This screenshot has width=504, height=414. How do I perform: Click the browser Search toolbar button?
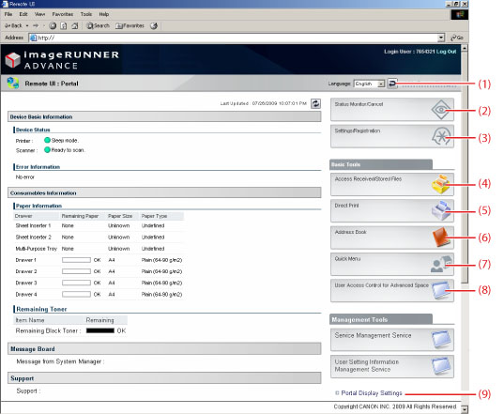tap(98, 25)
